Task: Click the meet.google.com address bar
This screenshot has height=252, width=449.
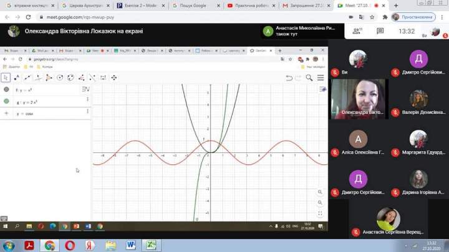Action: point(192,17)
